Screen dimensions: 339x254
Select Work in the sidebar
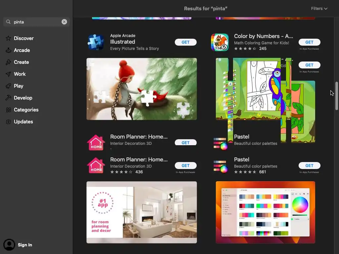[x=20, y=74]
